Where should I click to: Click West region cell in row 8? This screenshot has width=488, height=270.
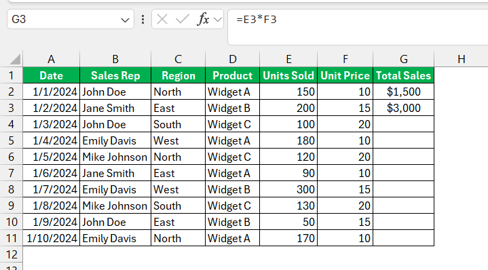click(178, 189)
